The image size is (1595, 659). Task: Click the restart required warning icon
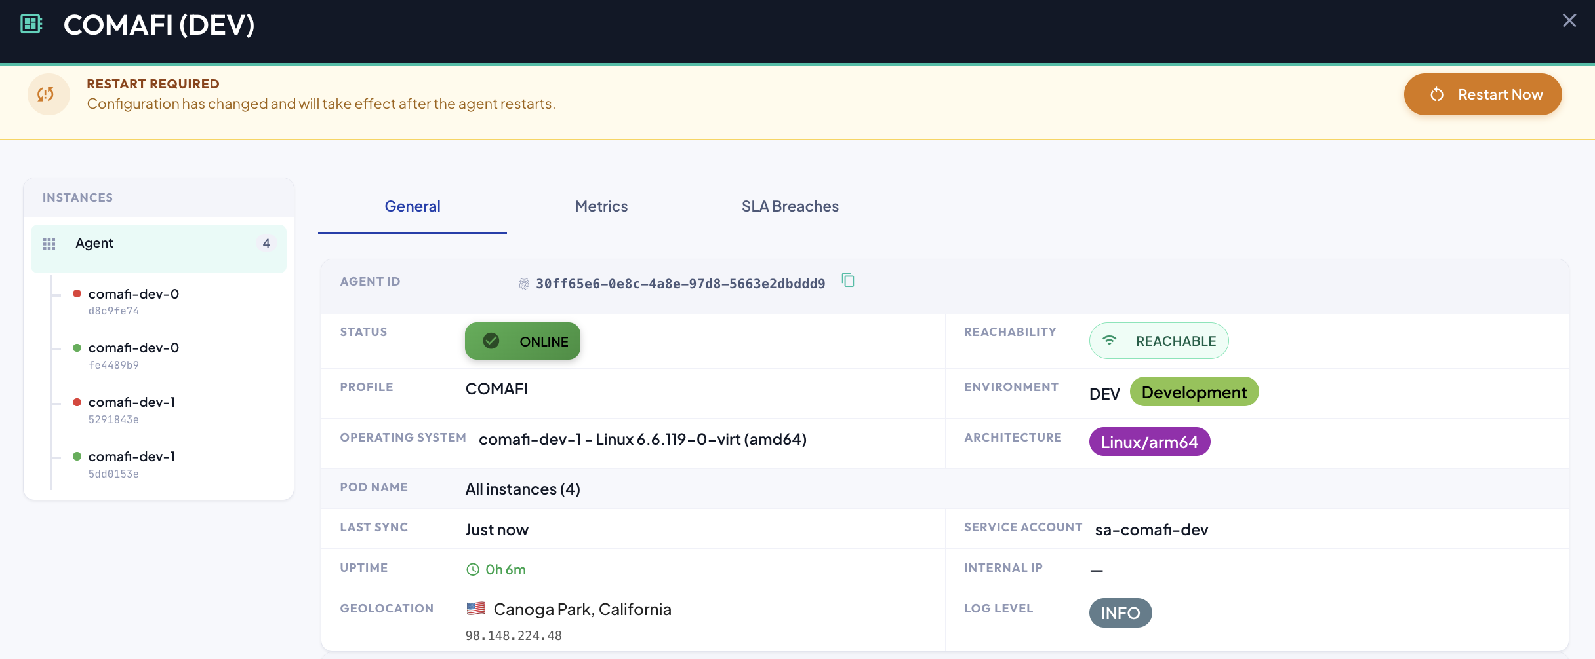pyautogui.click(x=49, y=94)
